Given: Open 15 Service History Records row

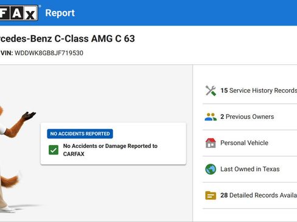Looking at the screenshot, I should [250, 90].
